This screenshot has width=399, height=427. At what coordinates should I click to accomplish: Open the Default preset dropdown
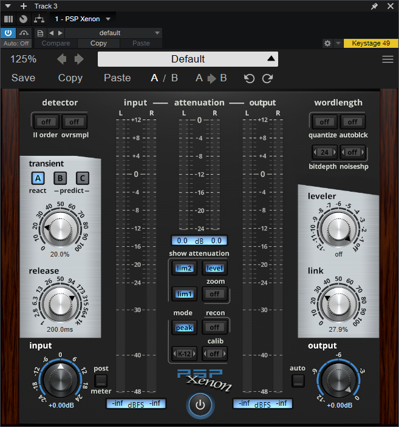pyautogui.click(x=188, y=59)
